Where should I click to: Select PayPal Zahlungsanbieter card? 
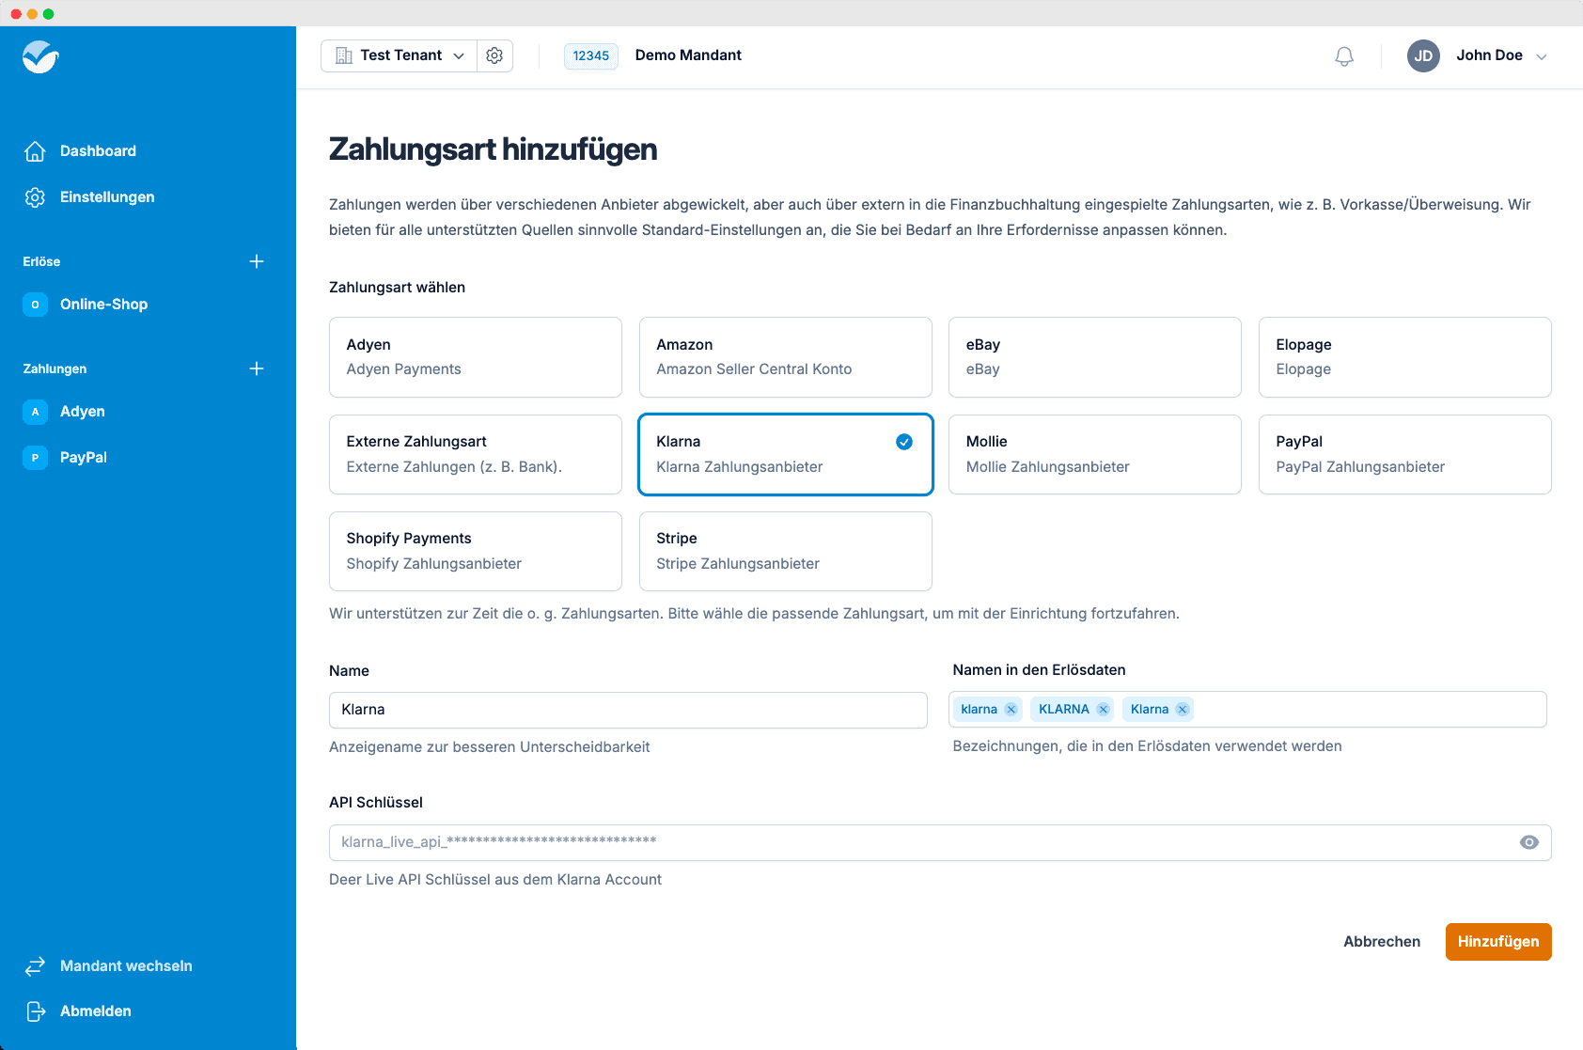pyautogui.click(x=1405, y=454)
